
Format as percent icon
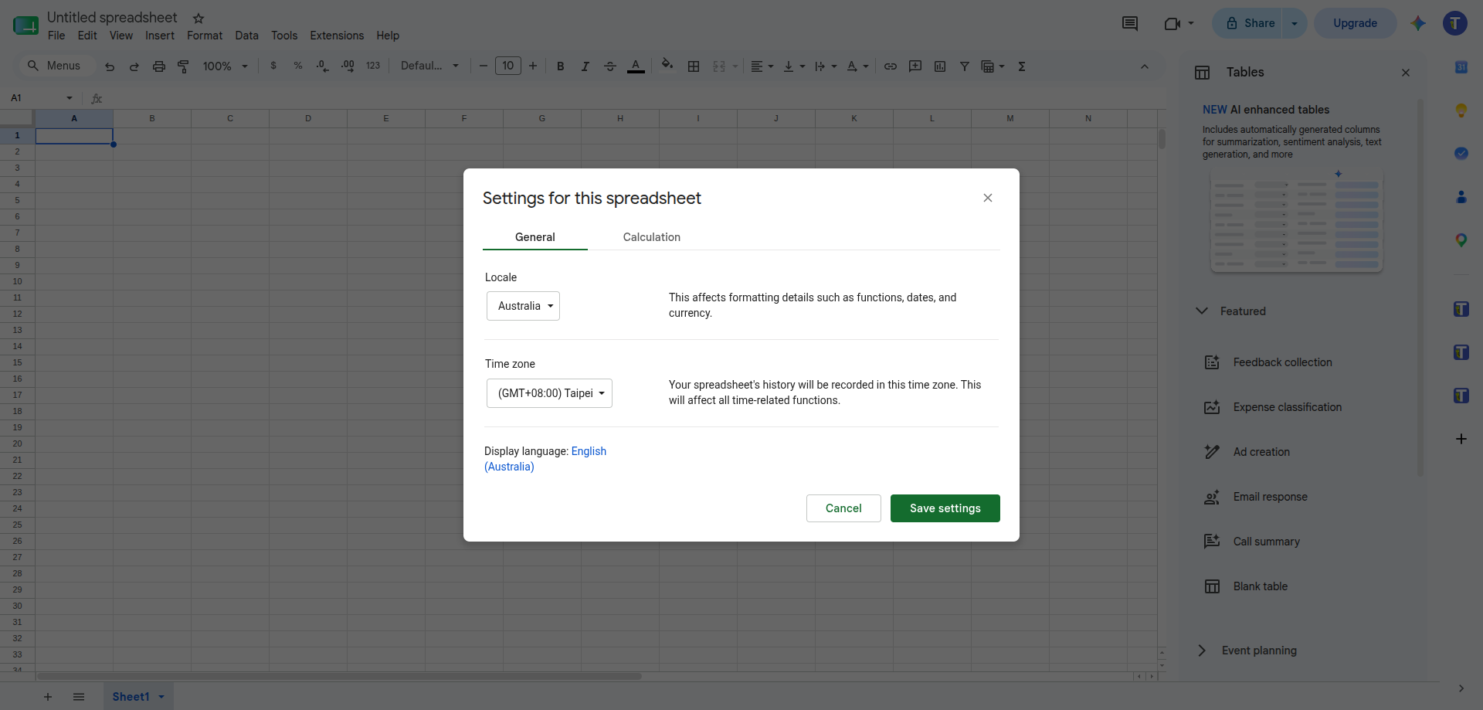[x=298, y=66]
